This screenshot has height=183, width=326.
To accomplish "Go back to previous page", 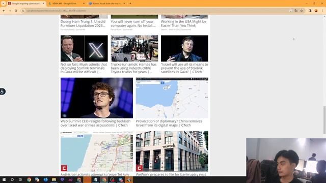I will [x=4, y=11].
